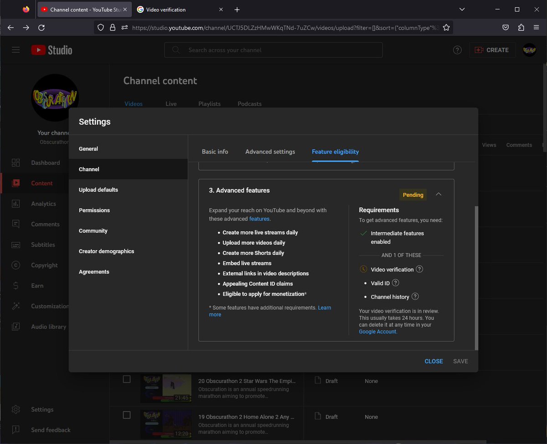Image resolution: width=547 pixels, height=444 pixels.
Task: Click the Video verification help icon
Action: coord(419,269)
